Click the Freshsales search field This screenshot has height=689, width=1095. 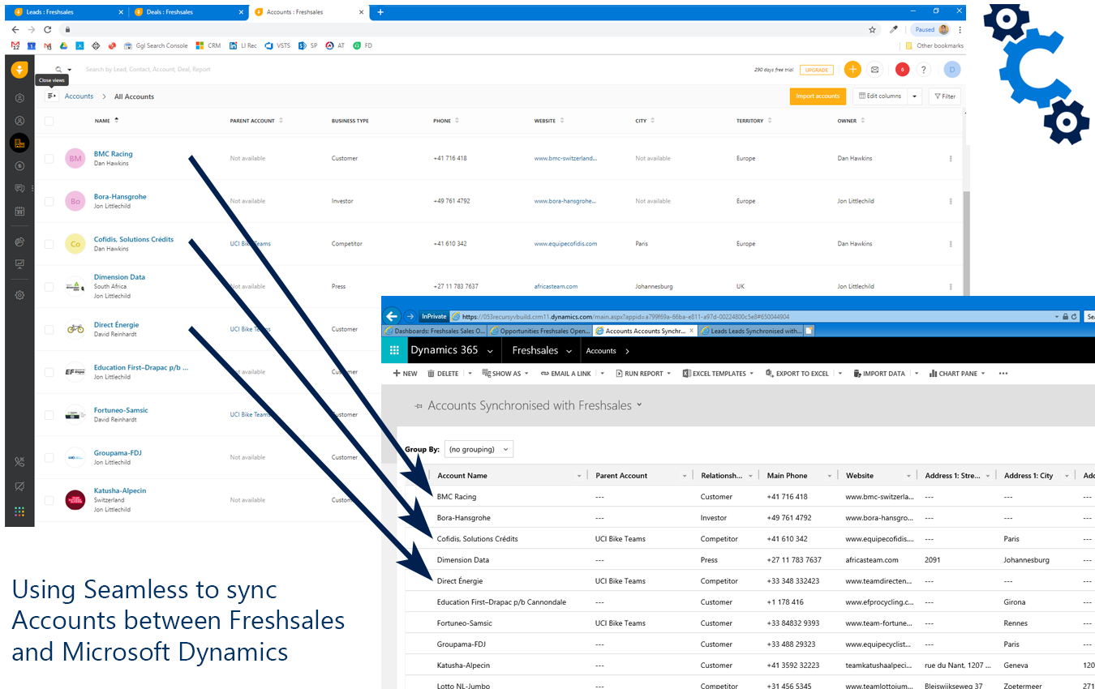pyautogui.click(x=148, y=70)
